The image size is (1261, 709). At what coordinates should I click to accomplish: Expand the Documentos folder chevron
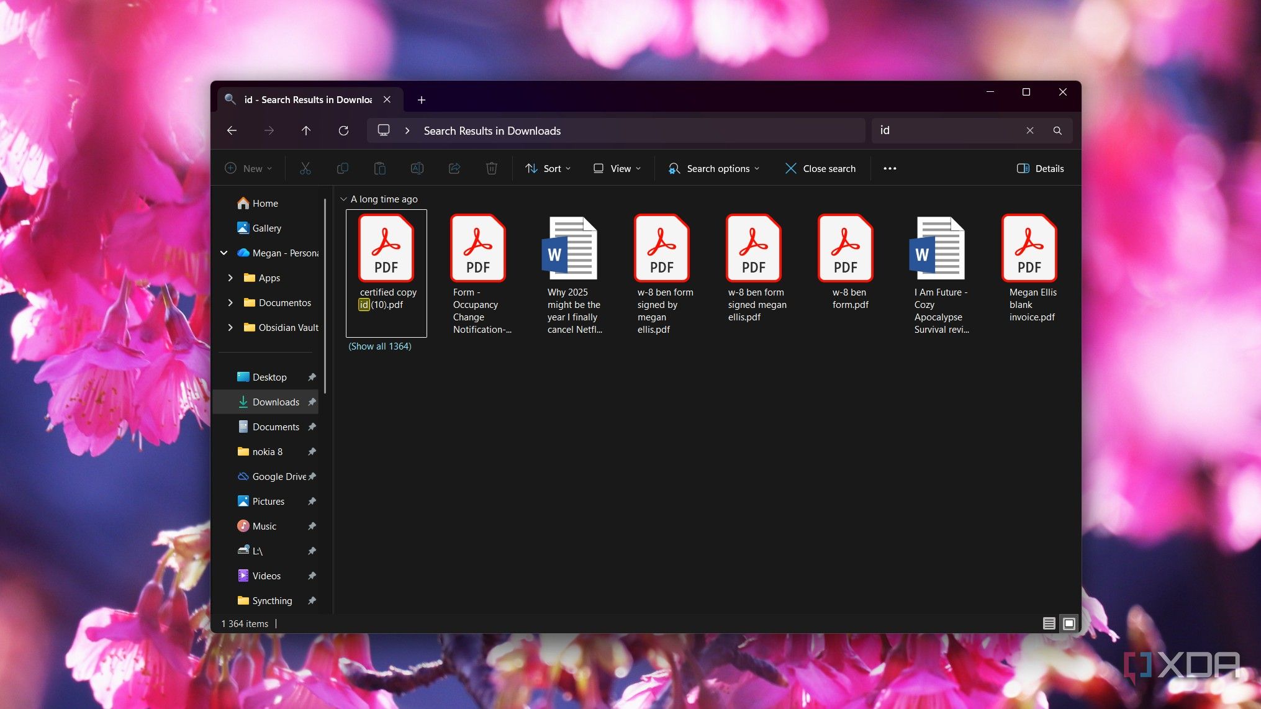(x=230, y=302)
